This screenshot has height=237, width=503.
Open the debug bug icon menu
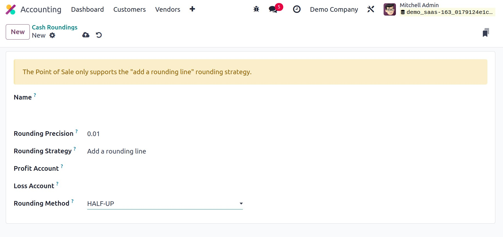coord(256,9)
